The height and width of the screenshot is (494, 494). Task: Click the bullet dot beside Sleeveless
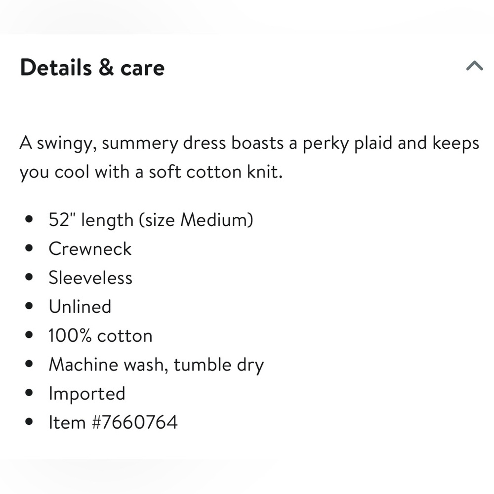[x=29, y=277]
